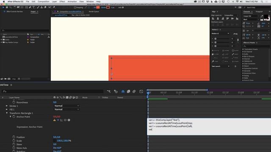The width and height of the screenshot is (271, 152).
Task: Click the expression error warning icon
Action: tap(55, 120)
